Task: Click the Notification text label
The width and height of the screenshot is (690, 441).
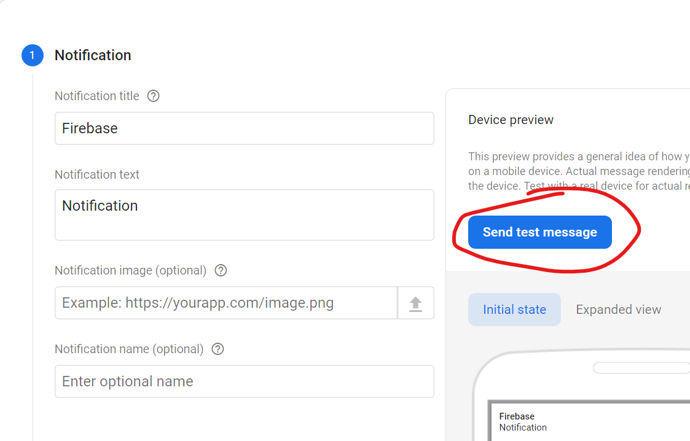Action: (x=97, y=174)
